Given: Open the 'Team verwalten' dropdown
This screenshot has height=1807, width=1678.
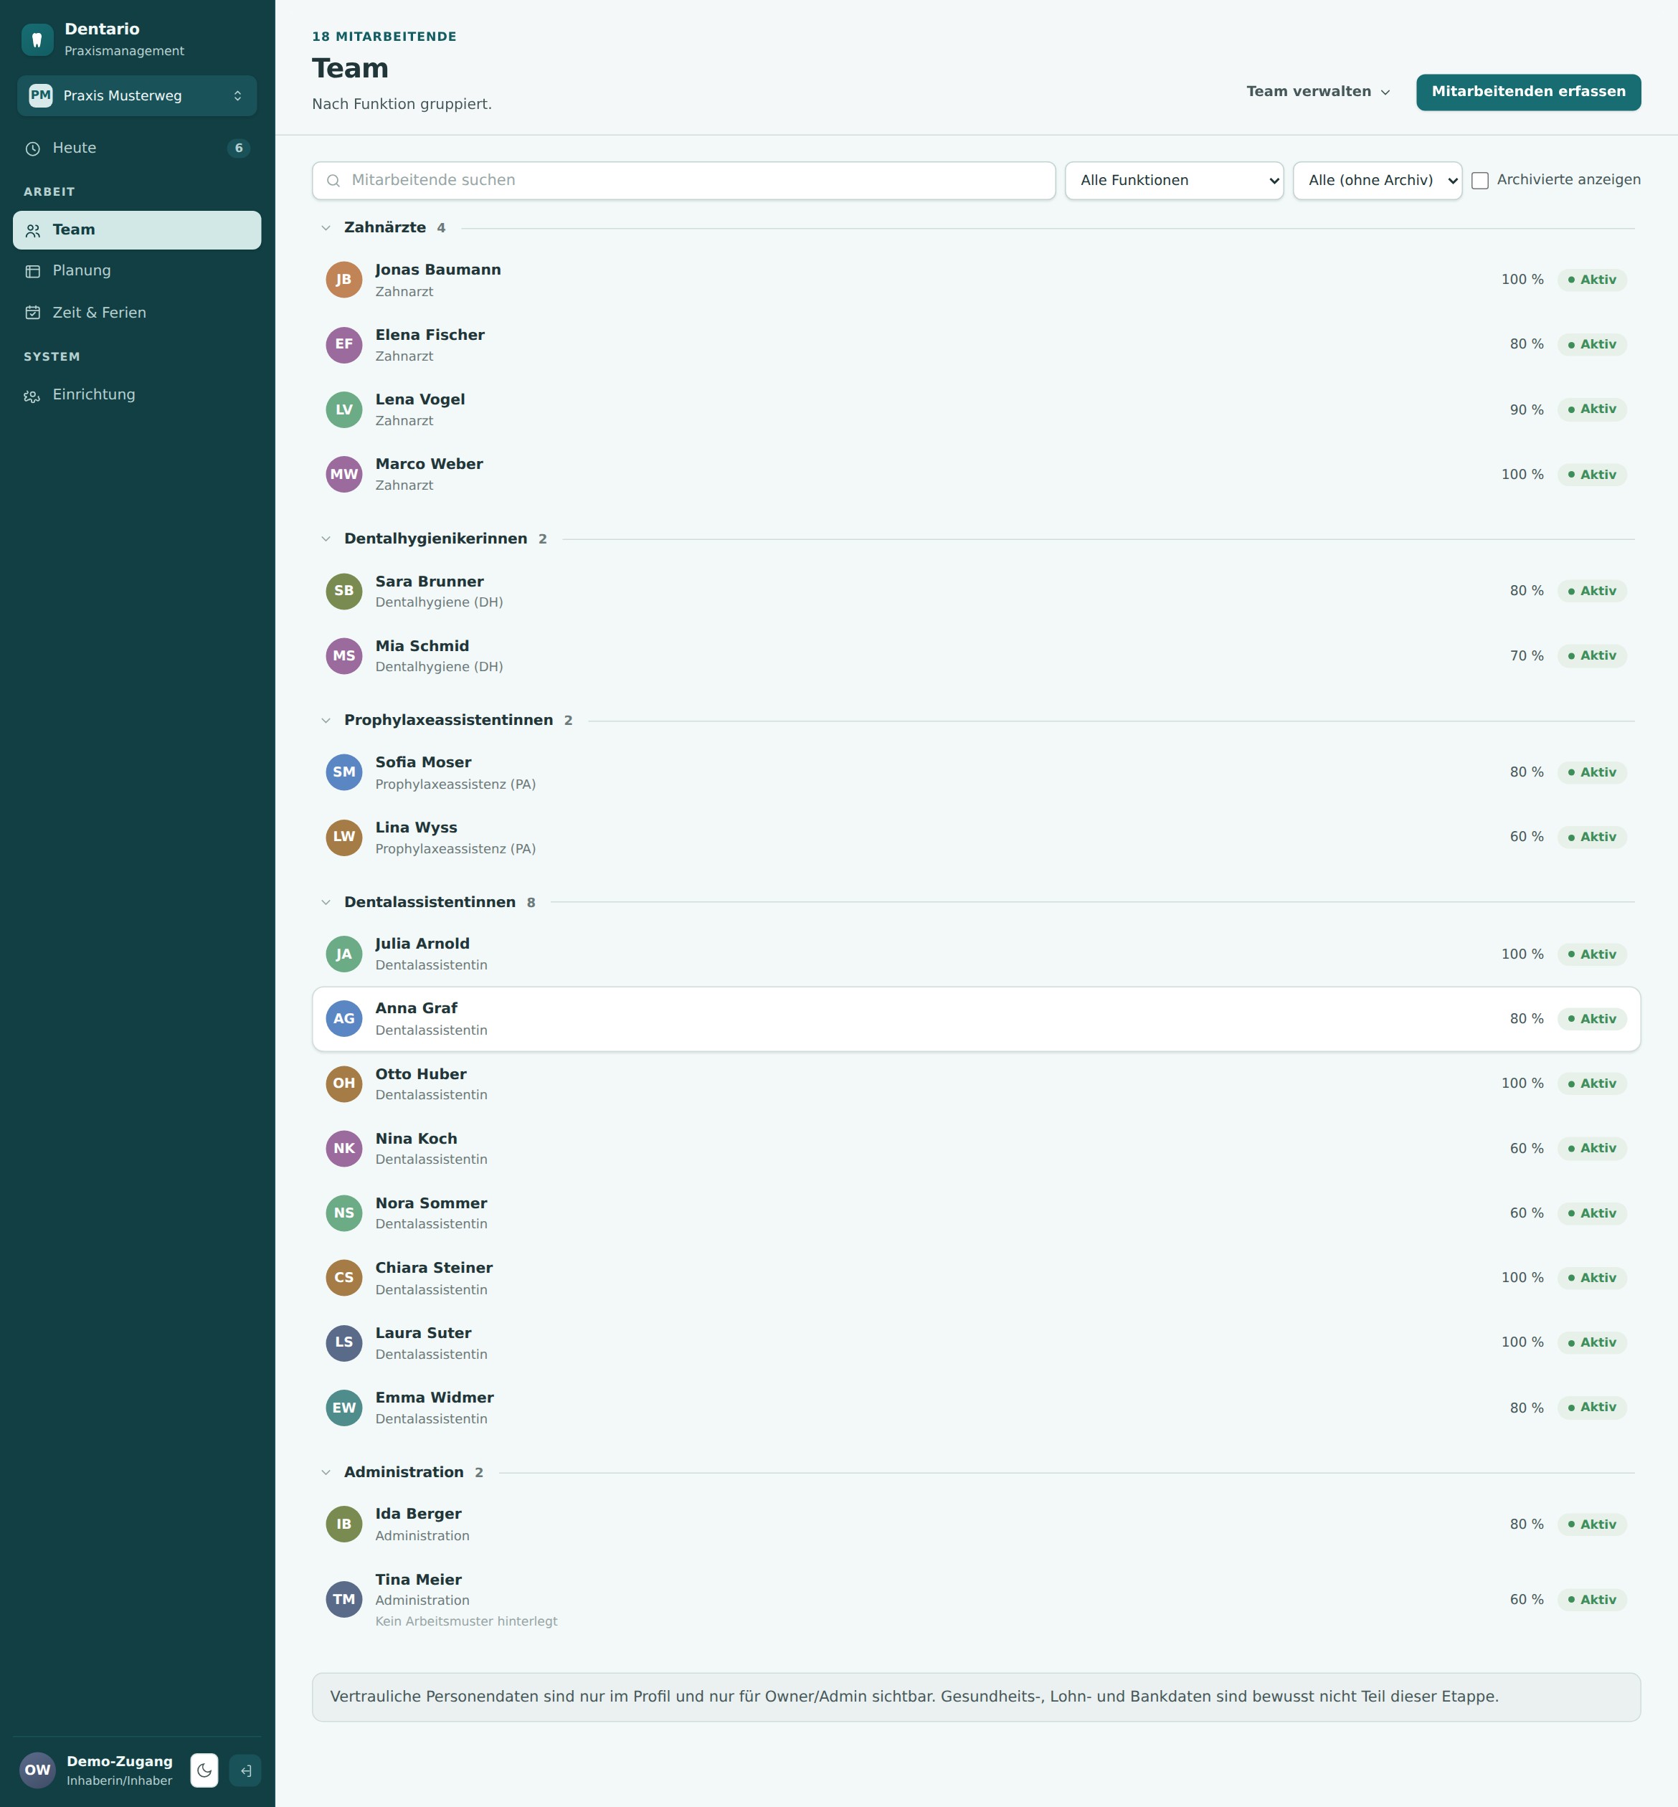Looking at the screenshot, I should click(x=1319, y=92).
